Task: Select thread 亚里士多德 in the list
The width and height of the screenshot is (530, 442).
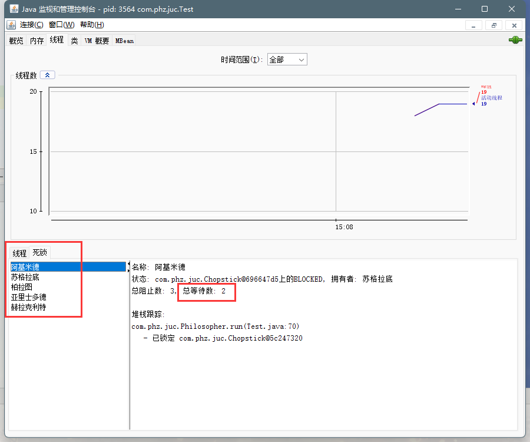Action: (68, 297)
